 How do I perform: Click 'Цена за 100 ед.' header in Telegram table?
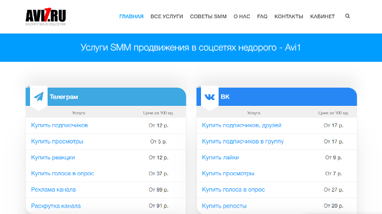(158, 113)
